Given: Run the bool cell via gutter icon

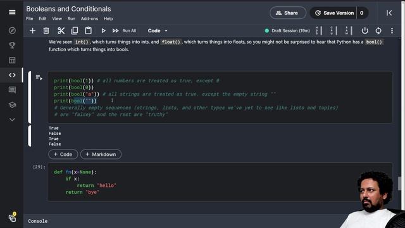Looking at the screenshot, I should [39, 77].
